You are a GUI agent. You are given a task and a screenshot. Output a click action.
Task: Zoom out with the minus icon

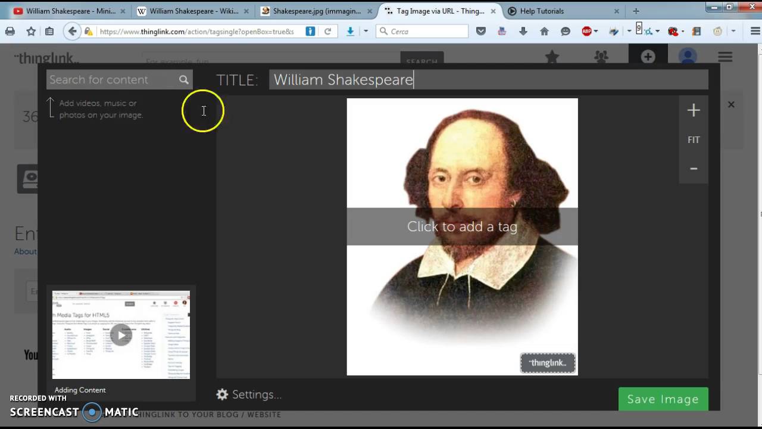pos(694,169)
